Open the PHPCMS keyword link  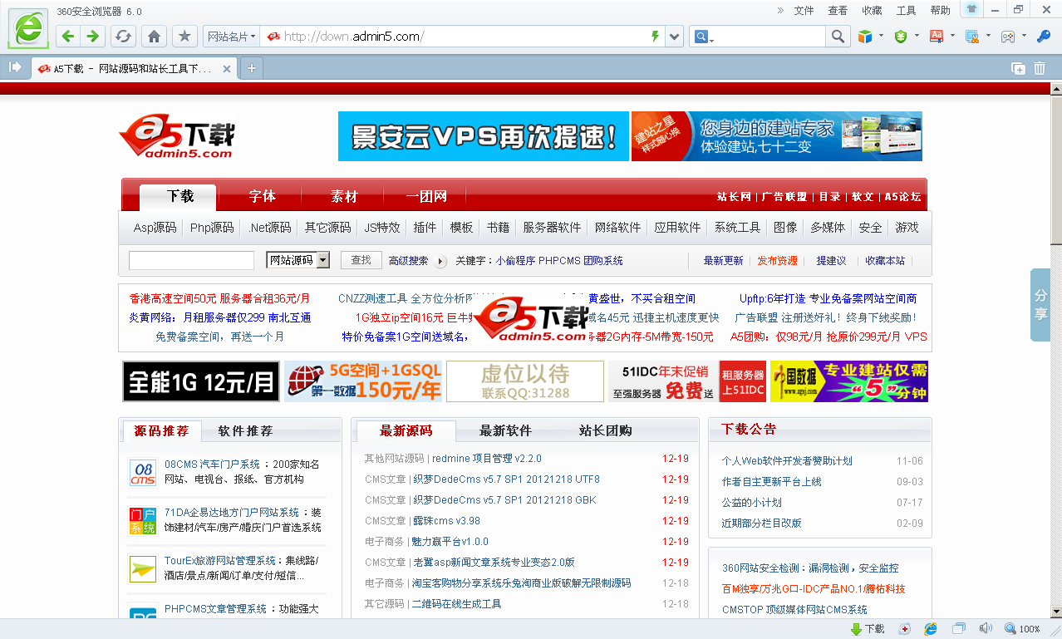click(x=561, y=261)
